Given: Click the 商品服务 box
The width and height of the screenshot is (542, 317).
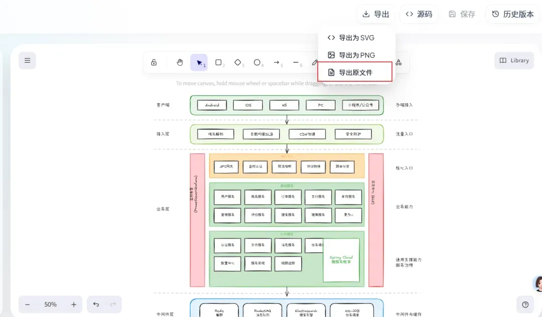Looking at the screenshot, I should click(x=258, y=197).
